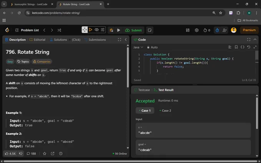Open the profile avatar menu

[x=233, y=30]
